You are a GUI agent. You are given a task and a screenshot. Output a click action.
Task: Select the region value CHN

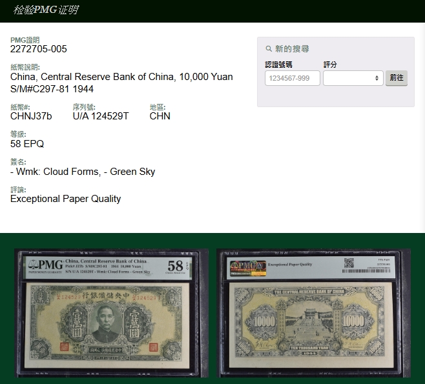tap(160, 116)
